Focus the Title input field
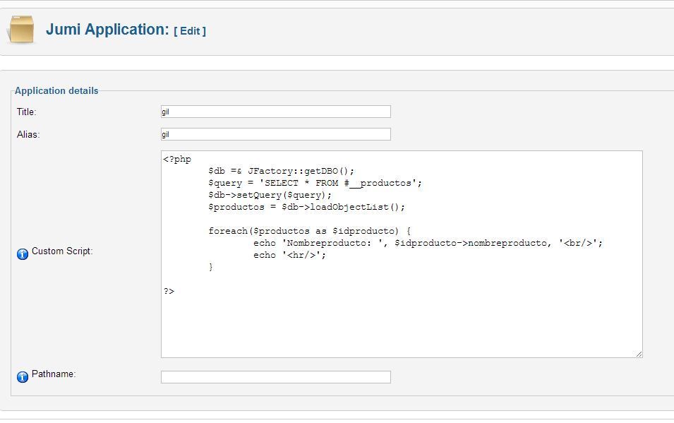Screen dimensions: 674x423 point(275,112)
